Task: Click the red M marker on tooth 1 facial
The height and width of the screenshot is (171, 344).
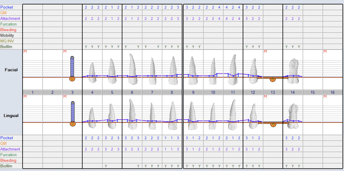Action: point(25,52)
